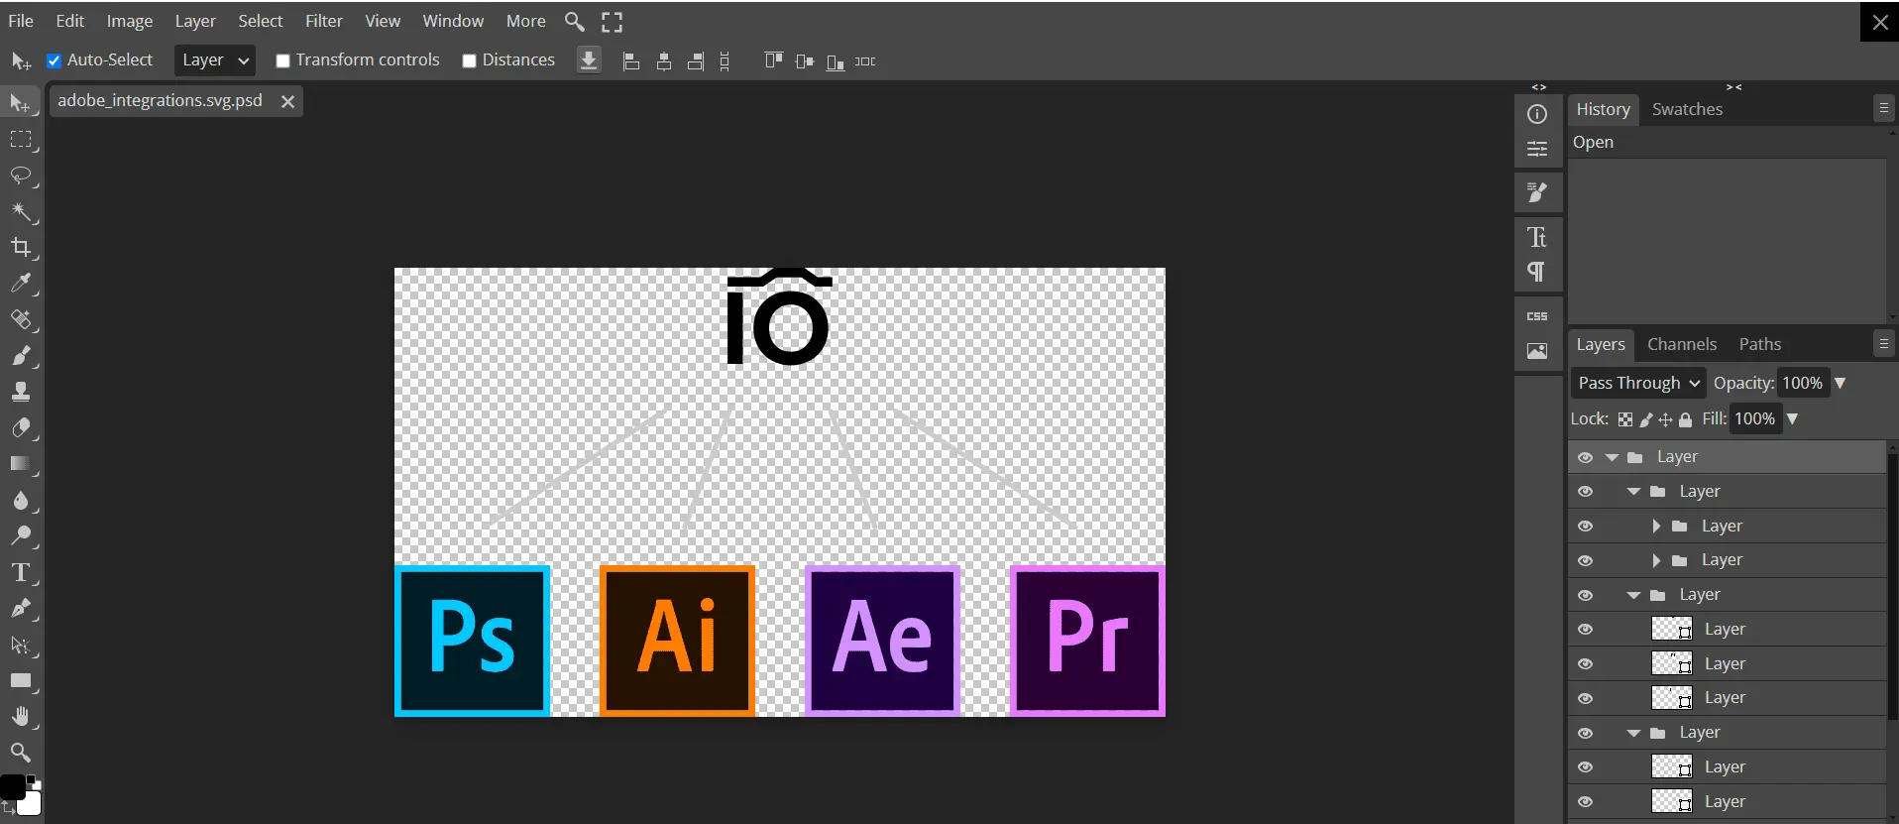Align top edges in options bar
The image size is (1899, 824).
pyautogui.click(x=773, y=61)
